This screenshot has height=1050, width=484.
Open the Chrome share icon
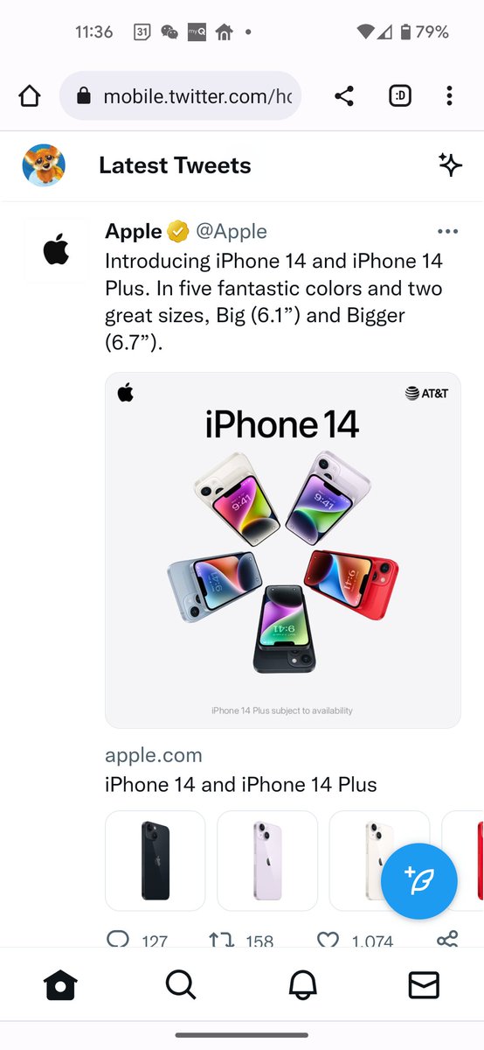click(x=344, y=96)
